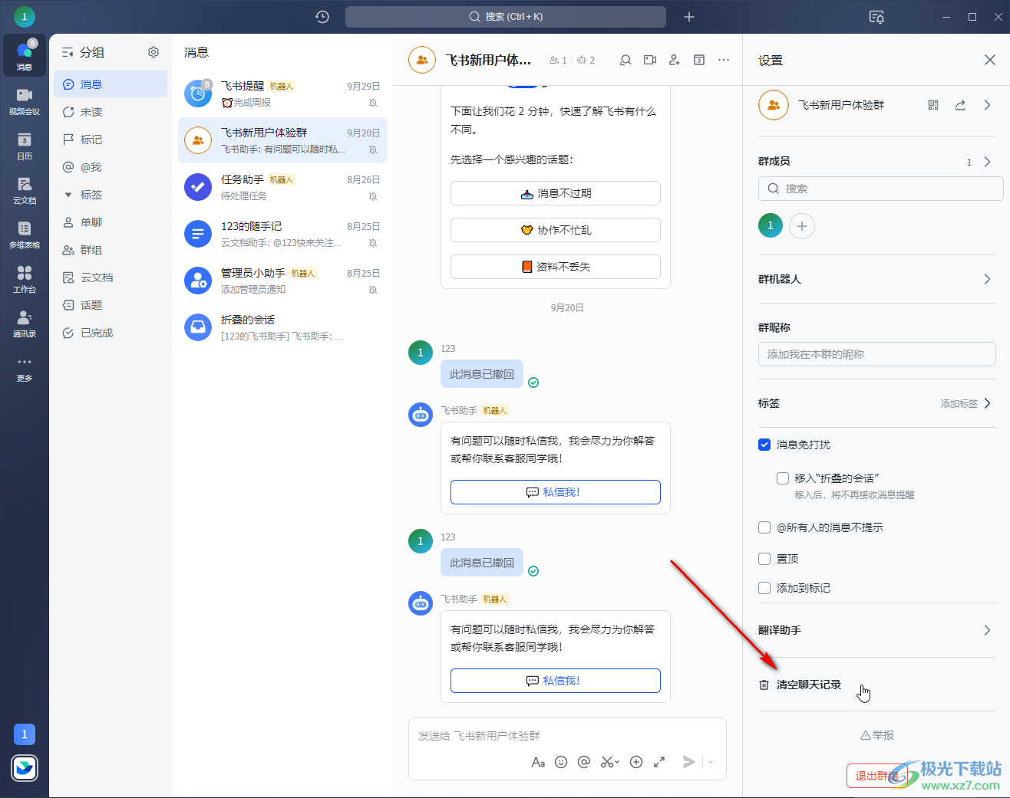1010x798 pixels.
Task: Open 管理员小助手 conversation
Action: (x=282, y=281)
